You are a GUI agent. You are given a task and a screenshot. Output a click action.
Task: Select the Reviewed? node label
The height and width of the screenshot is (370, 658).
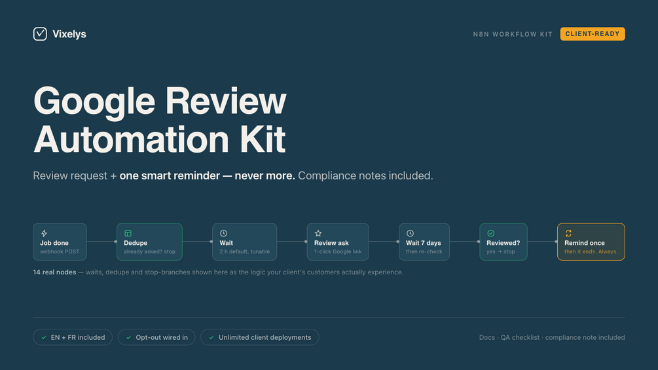point(503,243)
